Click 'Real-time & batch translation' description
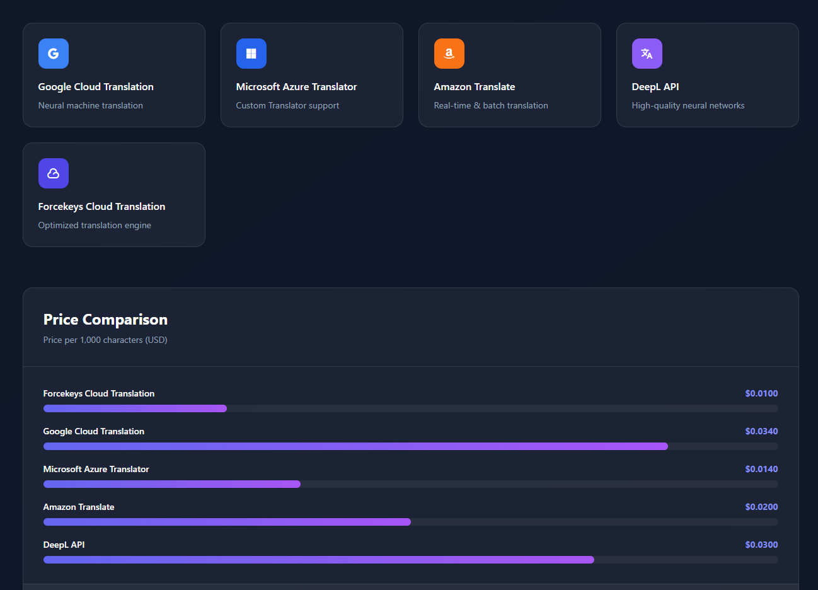818x590 pixels. click(x=491, y=106)
